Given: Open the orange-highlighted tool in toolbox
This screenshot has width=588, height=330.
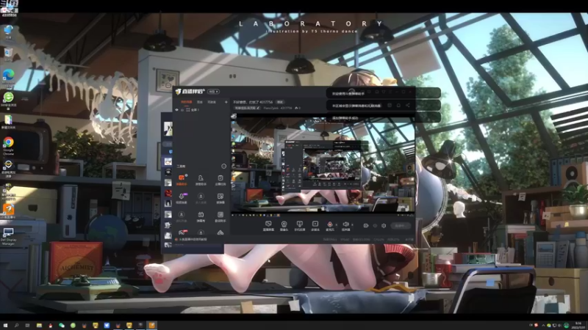Looking at the screenshot, I should click(x=182, y=180).
